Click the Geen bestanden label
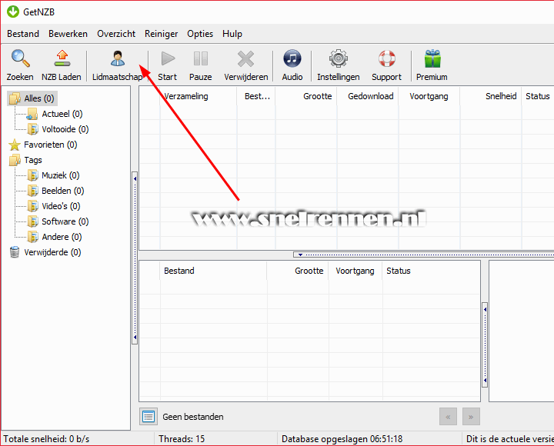554x446 pixels. (x=193, y=417)
